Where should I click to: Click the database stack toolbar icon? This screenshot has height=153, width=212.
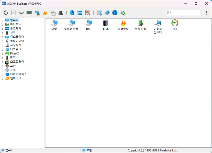click(x=80, y=13)
